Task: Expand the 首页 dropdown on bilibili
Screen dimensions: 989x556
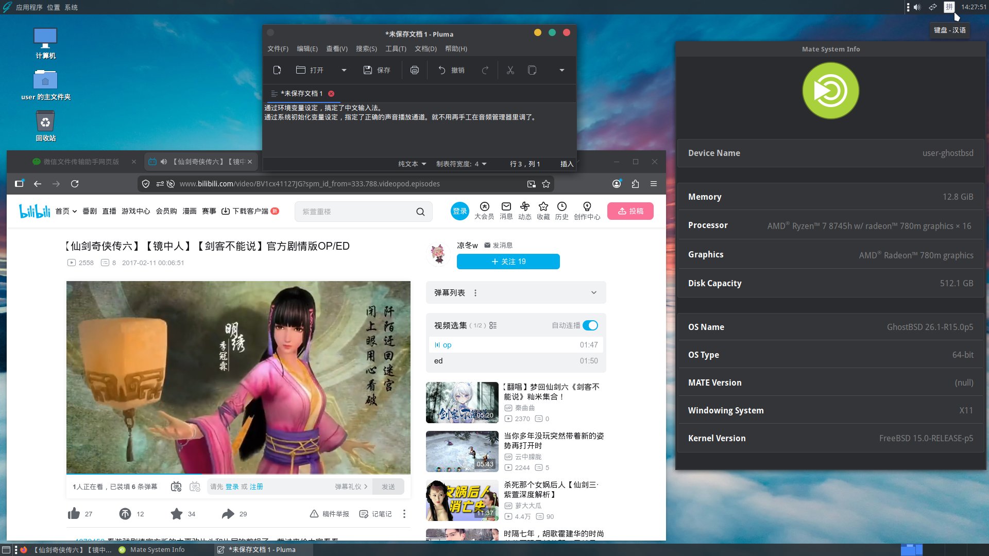Action: (66, 211)
